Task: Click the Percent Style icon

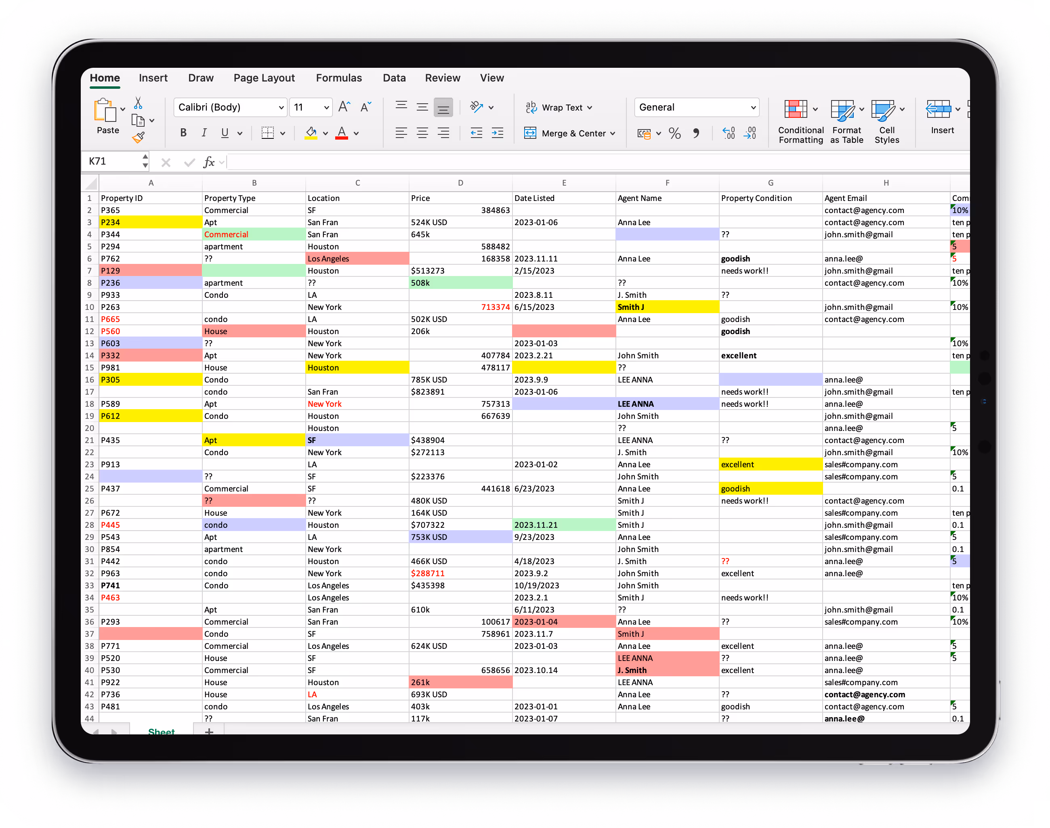Action: click(x=674, y=133)
